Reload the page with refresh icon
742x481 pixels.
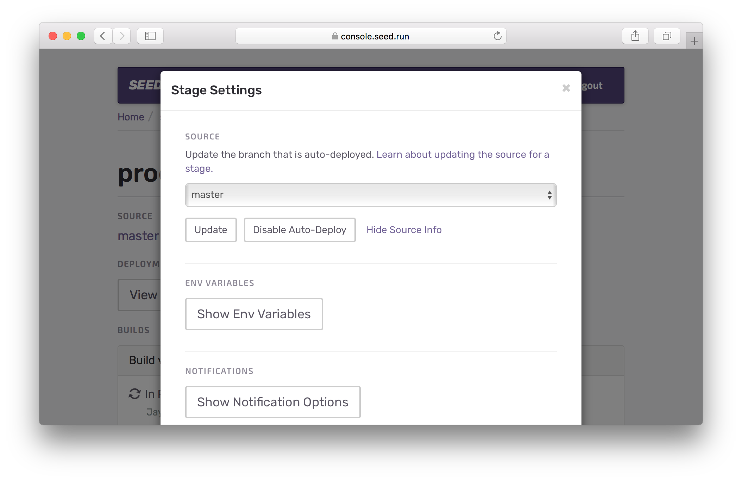(x=497, y=36)
